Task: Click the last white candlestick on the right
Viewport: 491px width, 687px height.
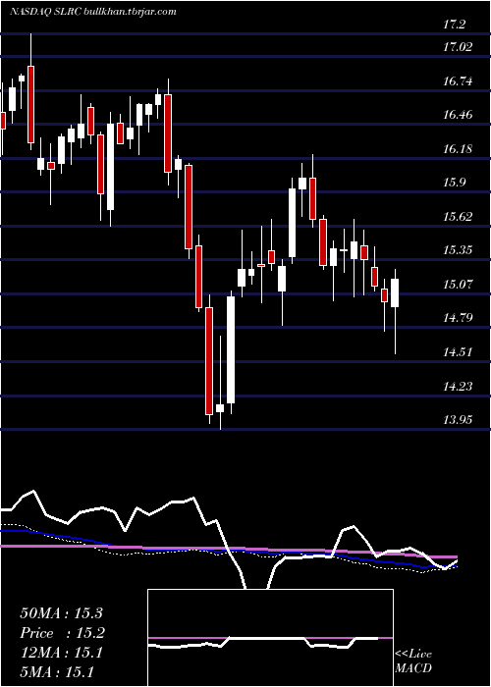Action: 395,311
